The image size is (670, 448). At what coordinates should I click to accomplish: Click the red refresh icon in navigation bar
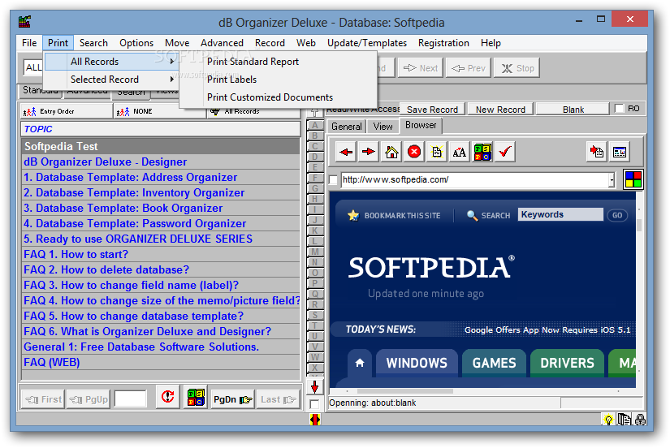coord(168,397)
